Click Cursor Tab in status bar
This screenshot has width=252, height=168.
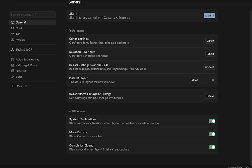(x=235, y=167)
